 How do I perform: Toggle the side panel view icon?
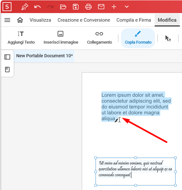click(x=7, y=57)
